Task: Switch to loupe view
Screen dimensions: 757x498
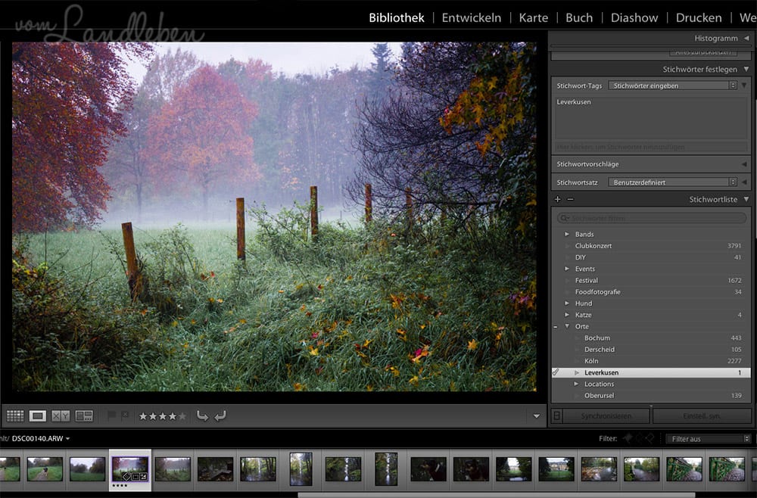Action: click(x=38, y=416)
